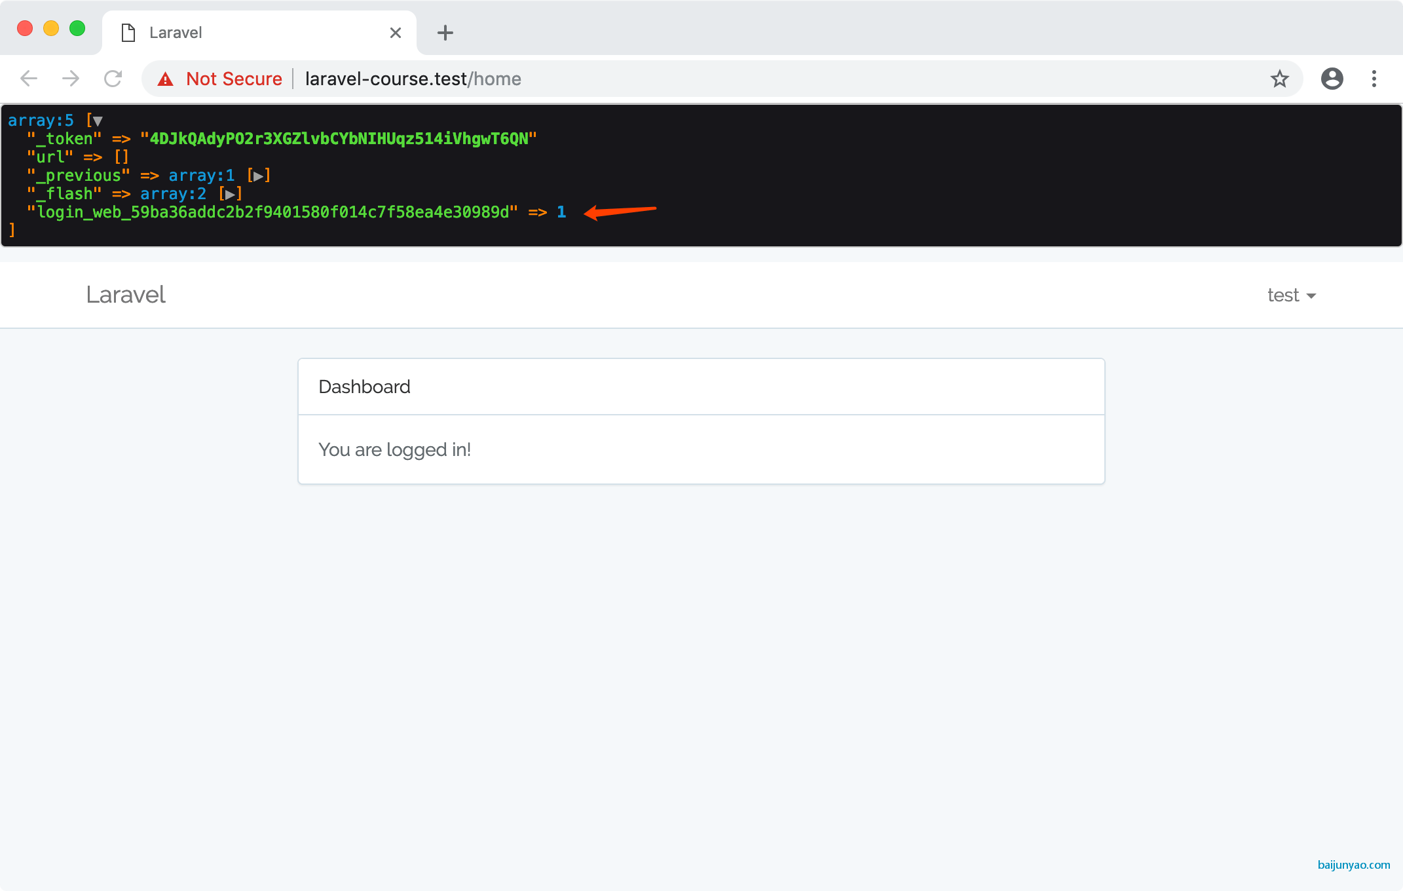This screenshot has height=891, width=1403.
Task: Click the page document icon in the Laravel tab
Action: click(x=128, y=33)
